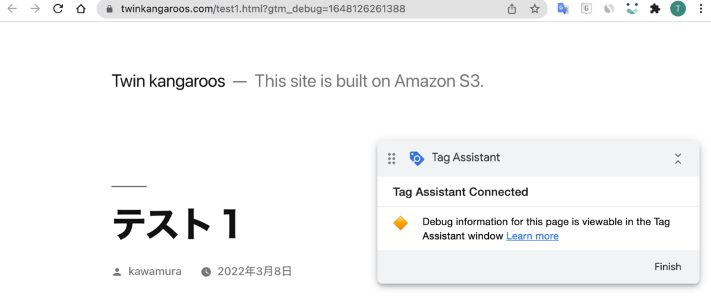Click the browser back arrow
Screen dimensions: 711x298
click(12, 8)
